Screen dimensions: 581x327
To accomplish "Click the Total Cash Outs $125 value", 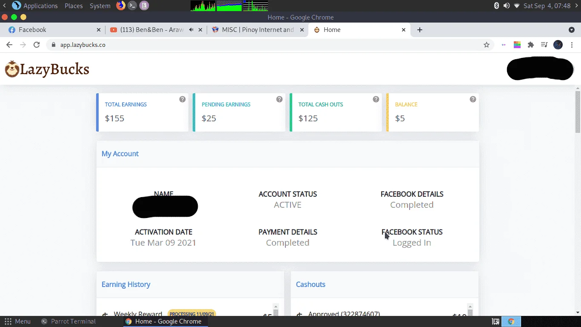I will pyautogui.click(x=308, y=118).
